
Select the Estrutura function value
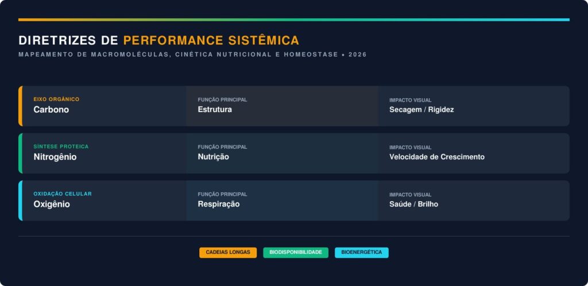[215, 110]
